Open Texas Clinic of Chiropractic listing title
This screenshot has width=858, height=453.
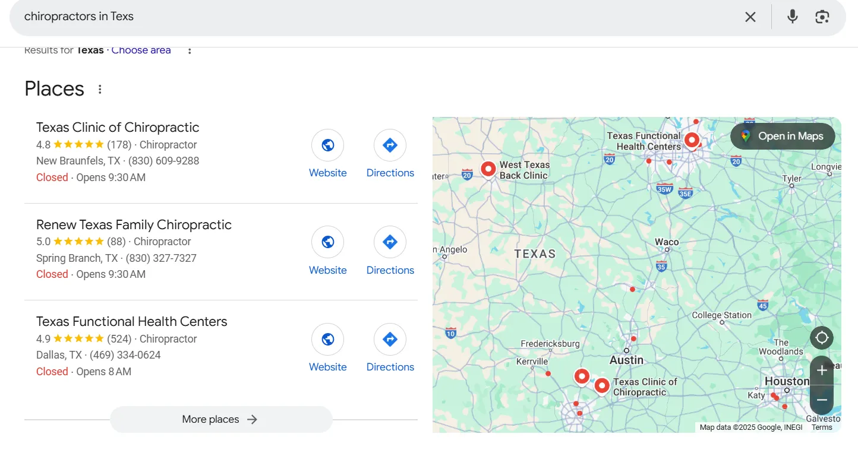point(118,127)
